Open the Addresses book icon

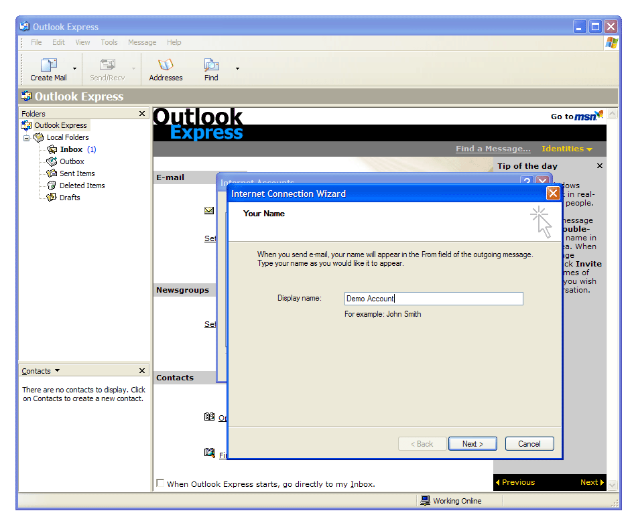click(x=166, y=64)
